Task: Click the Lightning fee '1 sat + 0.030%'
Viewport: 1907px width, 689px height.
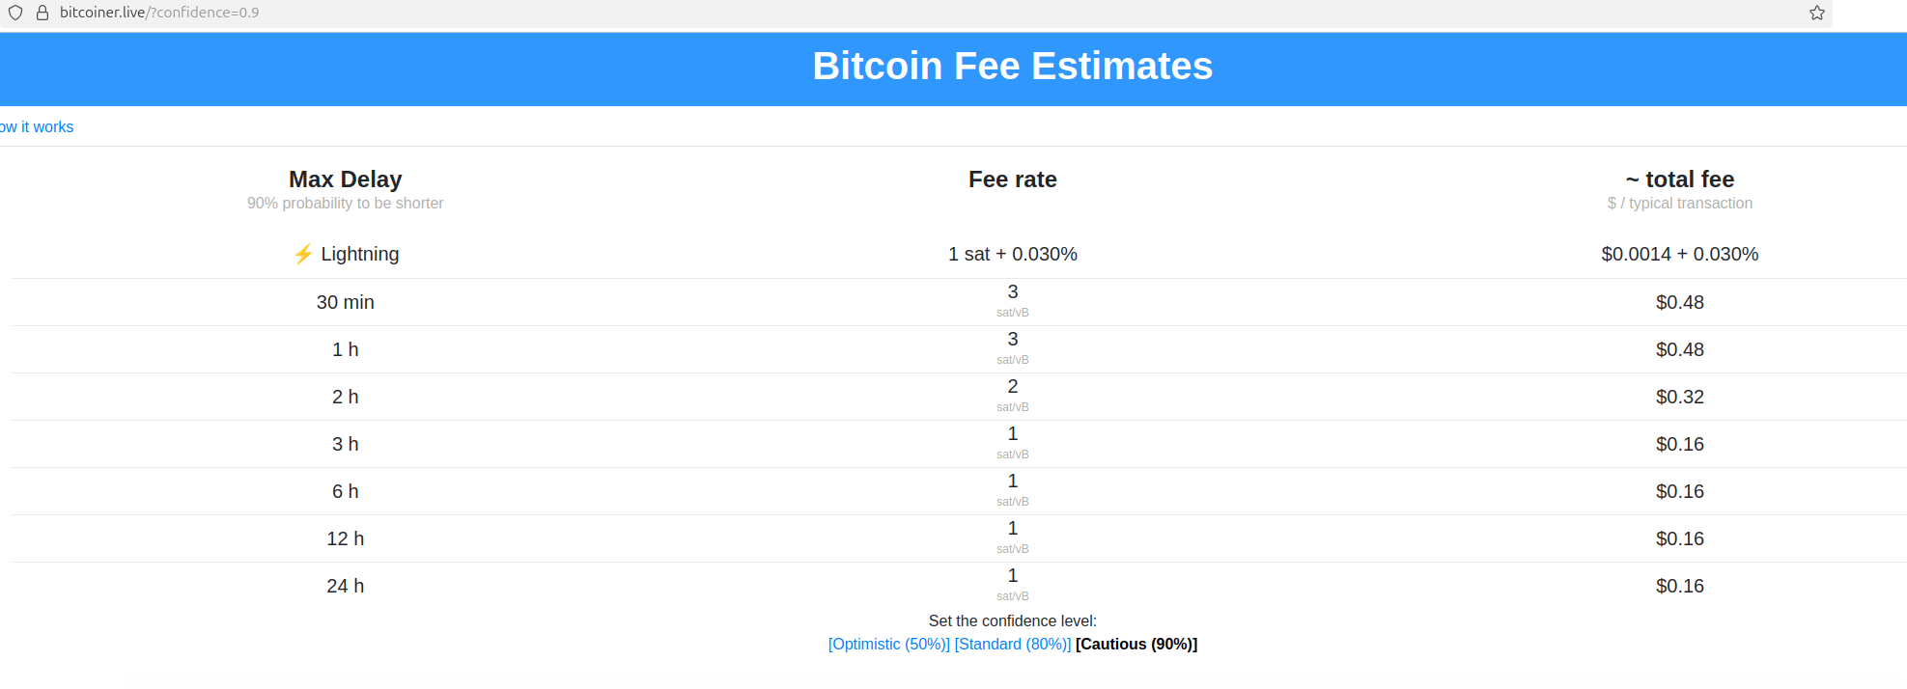Action: 1012,254
